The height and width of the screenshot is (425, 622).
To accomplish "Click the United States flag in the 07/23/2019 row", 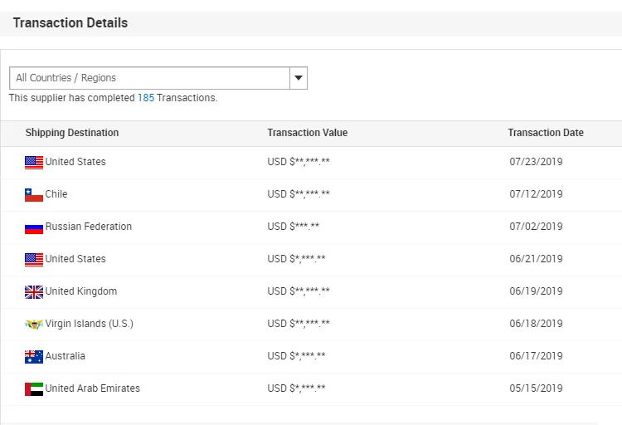I will point(34,163).
